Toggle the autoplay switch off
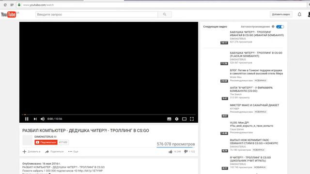This screenshot has height=174, width=310. [x=280, y=27]
